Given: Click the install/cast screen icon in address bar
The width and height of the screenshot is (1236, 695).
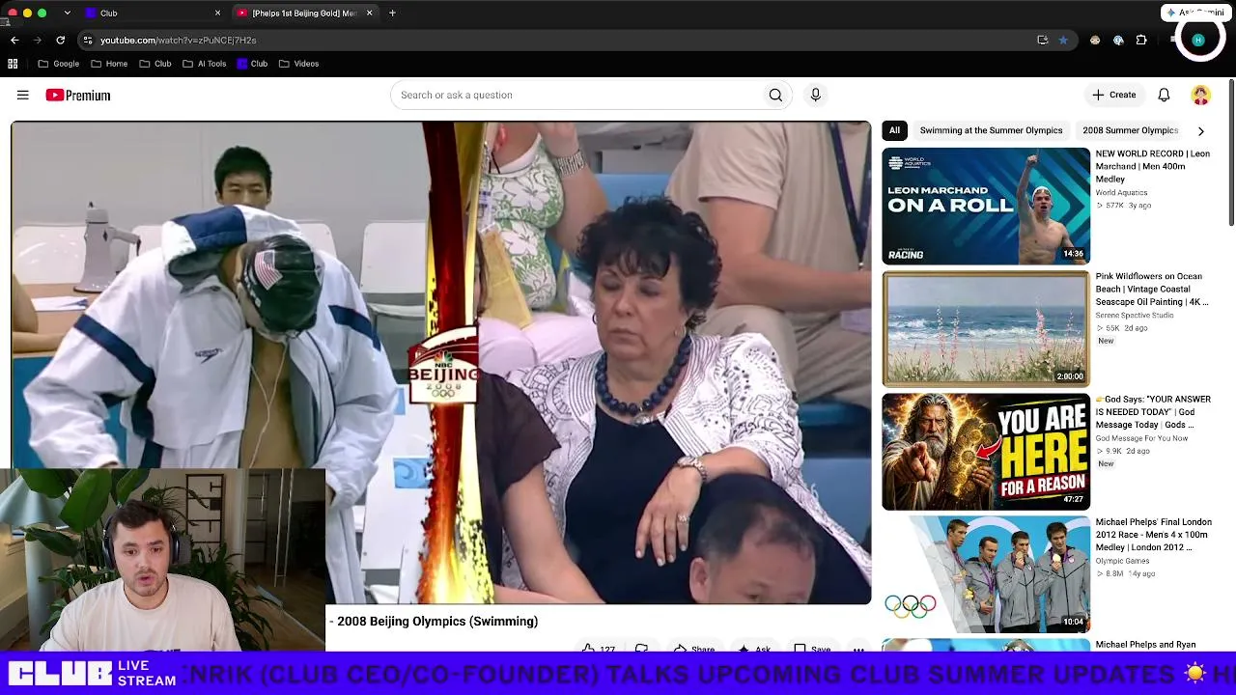Looking at the screenshot, I should (1042, 40).
